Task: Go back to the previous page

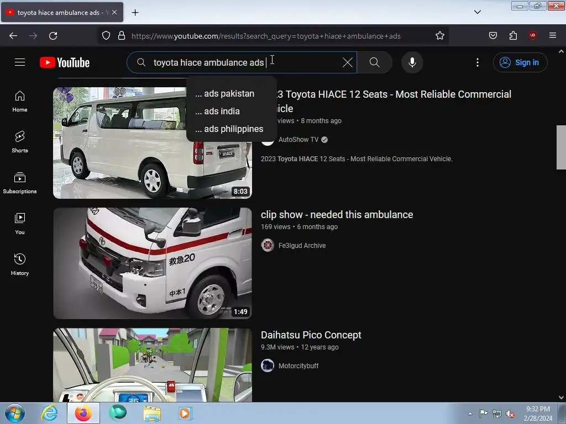Action: point(13,36)
